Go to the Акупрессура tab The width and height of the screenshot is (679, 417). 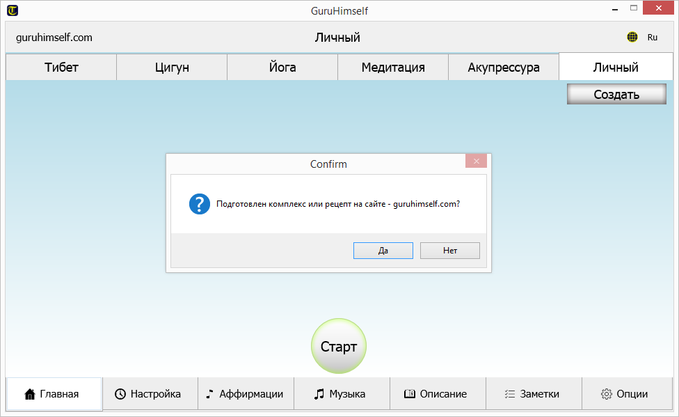pos(504,68)
